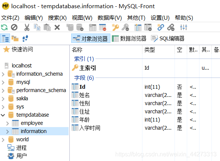The width and height of the screenshot is (220, 161).
Task: Expand the information table node
Action: pyautogui.click(x=7, y=132)
